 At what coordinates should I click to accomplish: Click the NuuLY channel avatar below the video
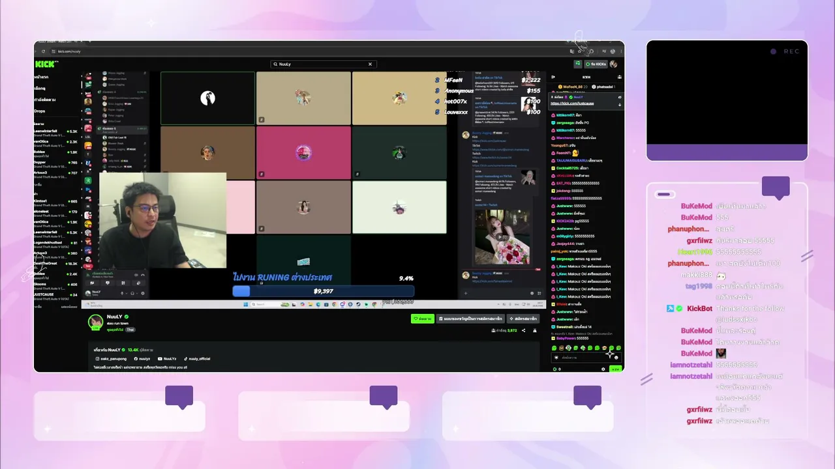pyautogui.click(x=96, y=321)
